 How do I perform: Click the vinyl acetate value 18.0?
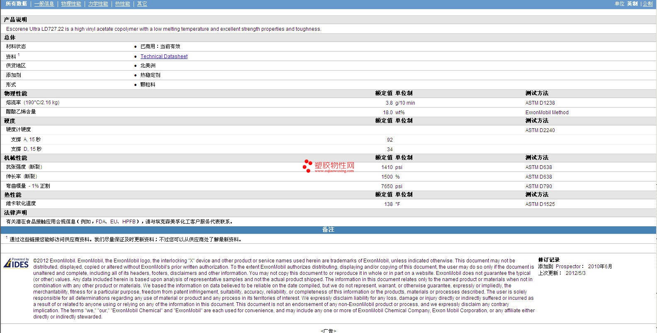point(387,113)
